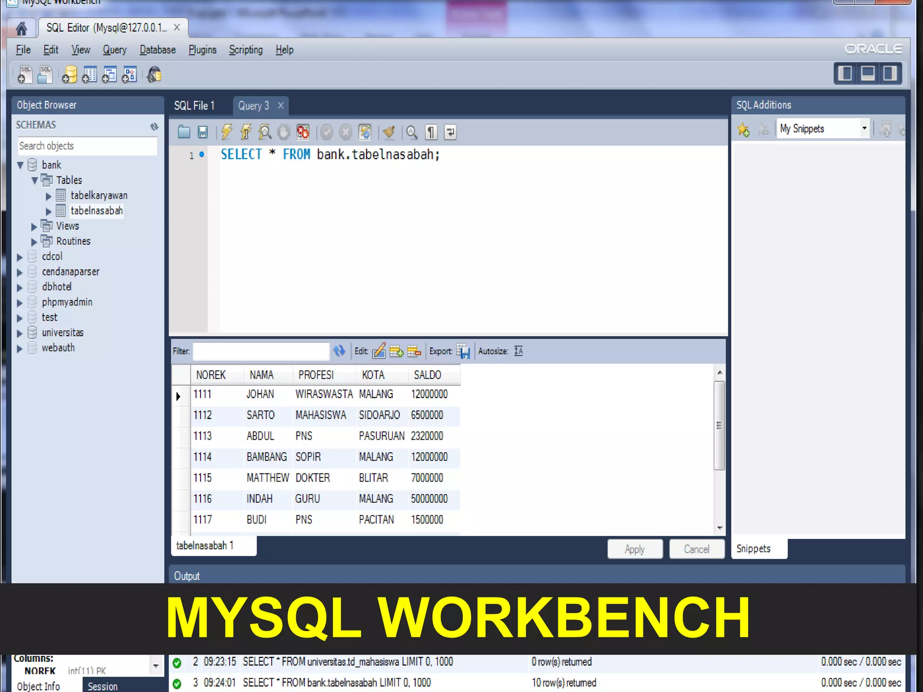Toggle bottom output panel button
Image resolution: width=923 pixels, height=692 pixels.
[x=868, y=73]
